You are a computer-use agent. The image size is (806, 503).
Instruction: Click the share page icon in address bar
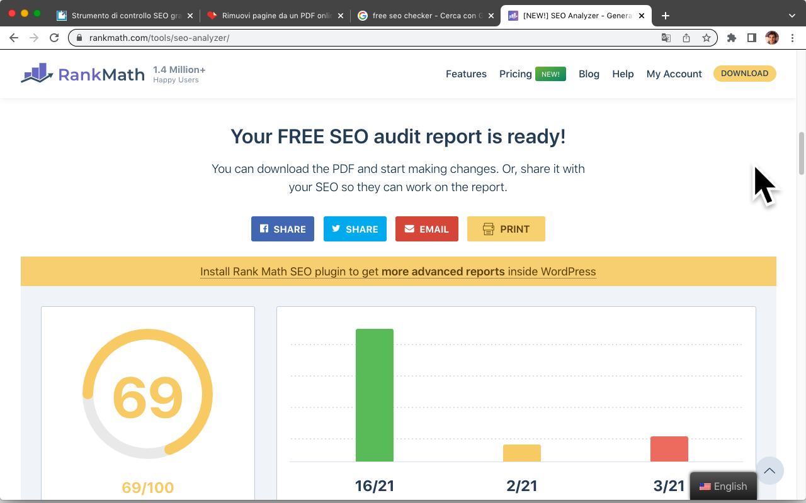(x=686, y=38)
